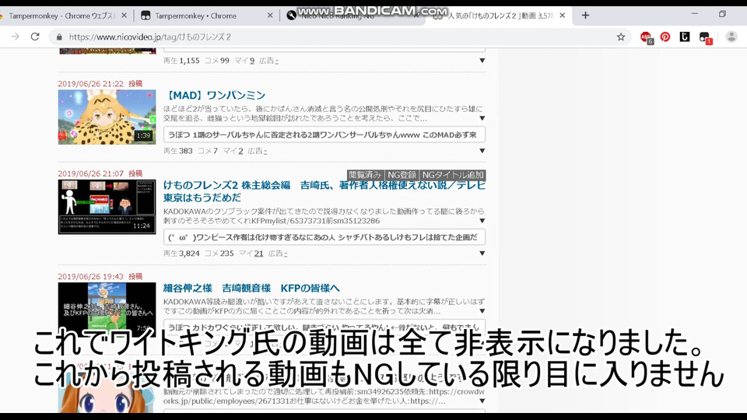This screenshot has width=747, height=420.
Task: Click the 2019/06/26 19:43 投稿 date
Action: [100, 276]
